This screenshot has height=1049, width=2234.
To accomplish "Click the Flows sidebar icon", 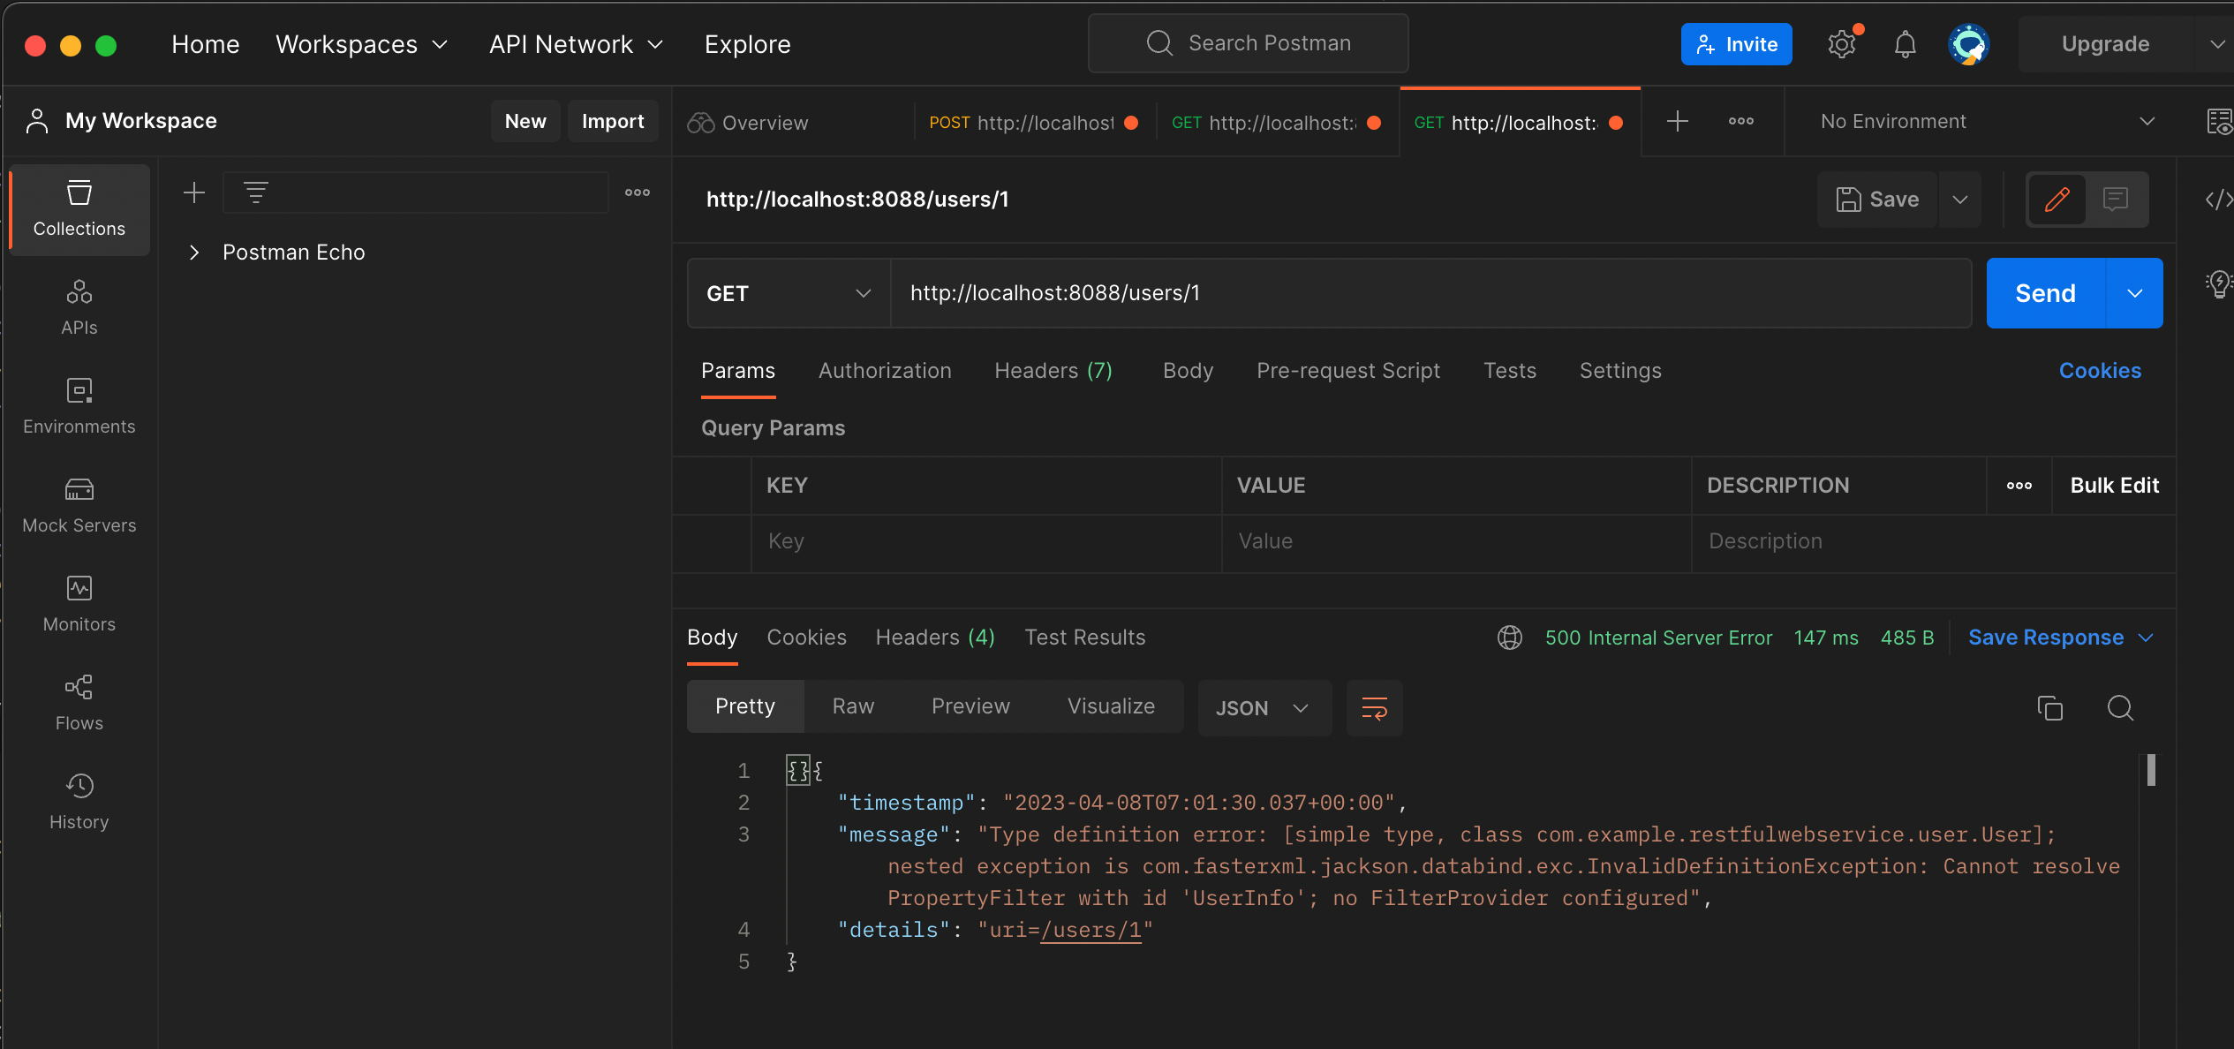I will pyautogui.click(x=79, y=687).
